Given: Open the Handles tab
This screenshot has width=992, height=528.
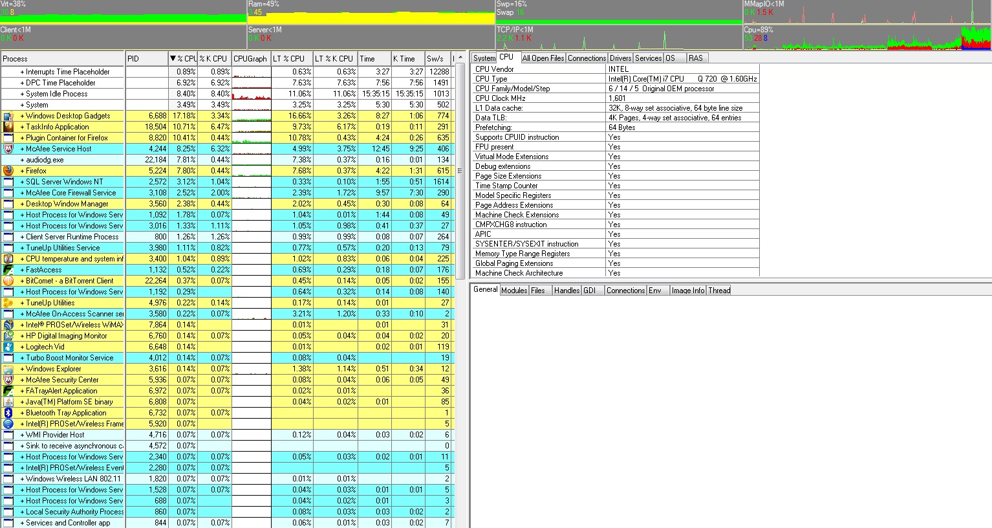Looking at the screenshot, I should click(x=566, y=291).
